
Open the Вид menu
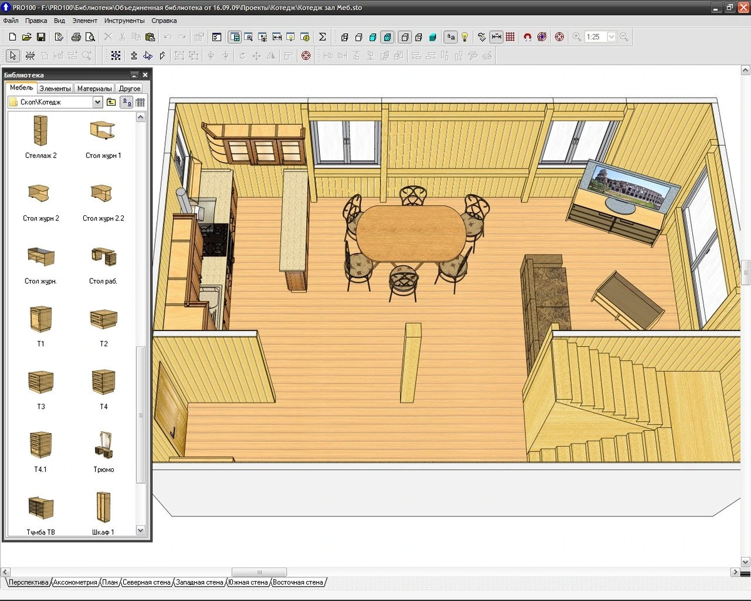point(59,21)
